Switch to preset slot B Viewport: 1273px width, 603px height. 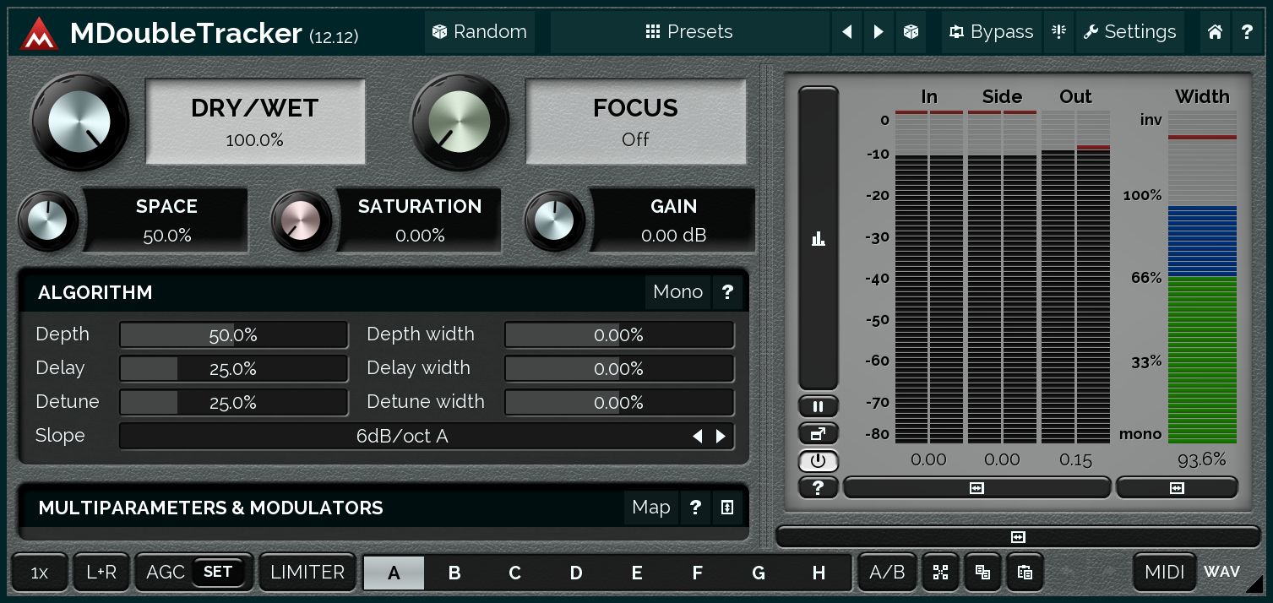(x=454, y=573)
